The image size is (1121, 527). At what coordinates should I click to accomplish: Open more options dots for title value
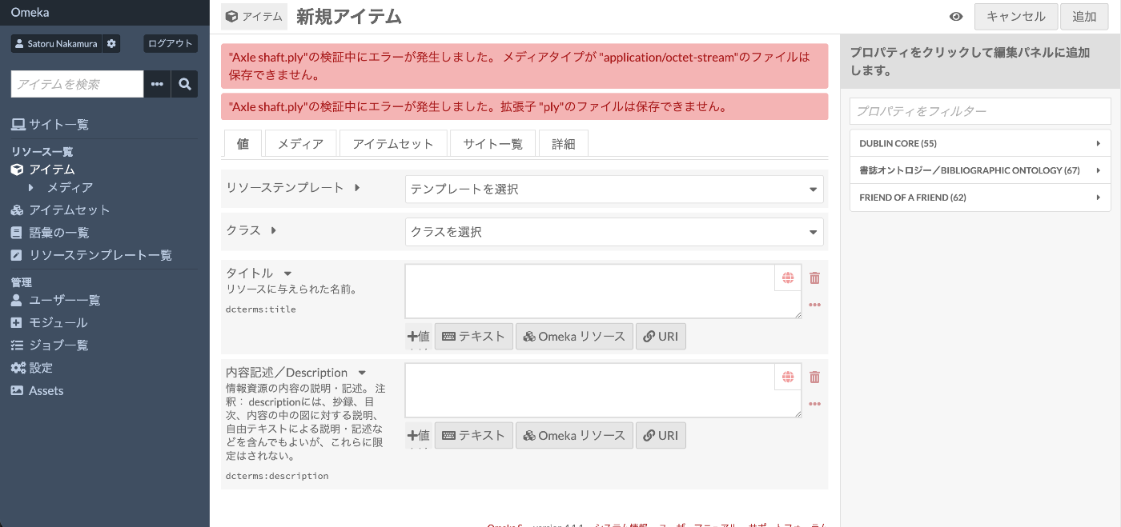point(814,305)
